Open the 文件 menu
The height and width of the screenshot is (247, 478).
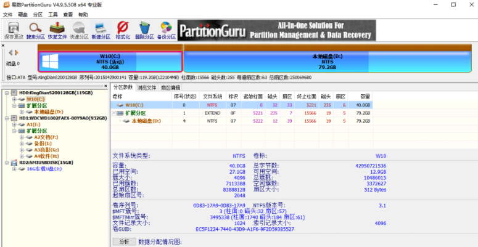7,14
